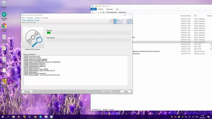Open the Recycle Bin desktop icon
Image resolution: width=212 pixels, height=119 pixels.
tap(4, 5)
